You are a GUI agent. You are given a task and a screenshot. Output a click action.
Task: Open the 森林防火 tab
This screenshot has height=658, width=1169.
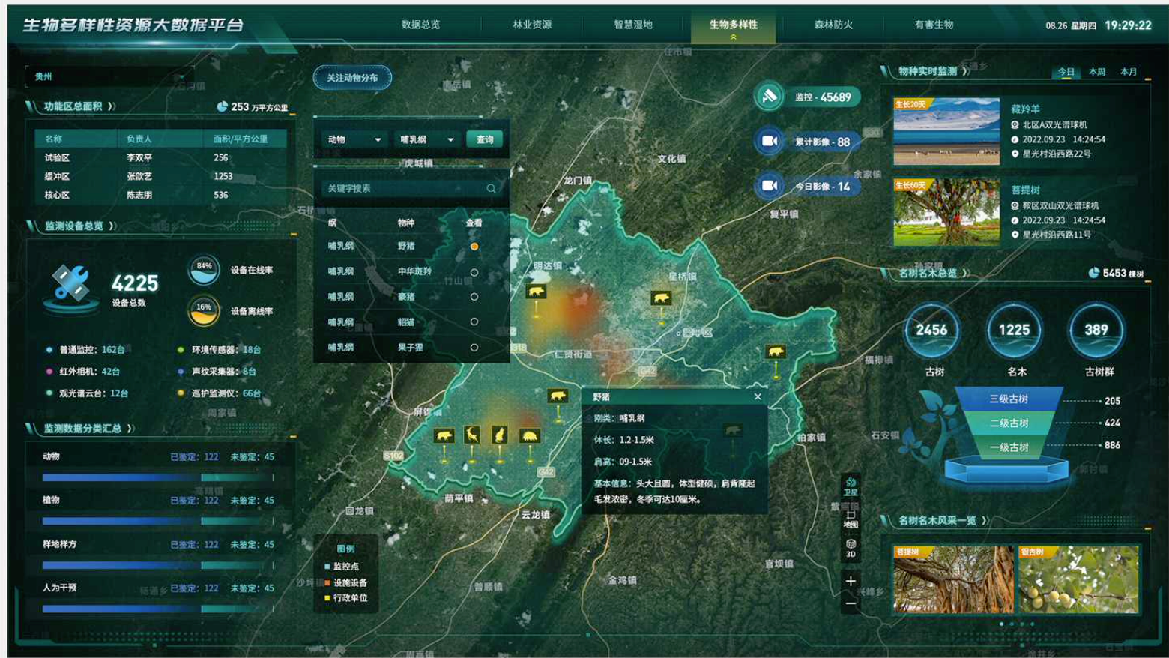click(x=833, y=25)
